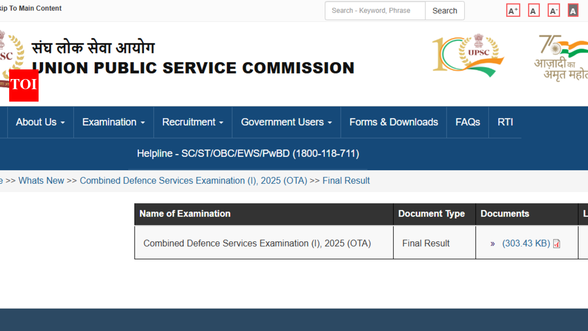Screen dimensions: 588x331
Task: Click the Azadi Ka Amrit Mahotsav logo
Action: tap(561, 57)
